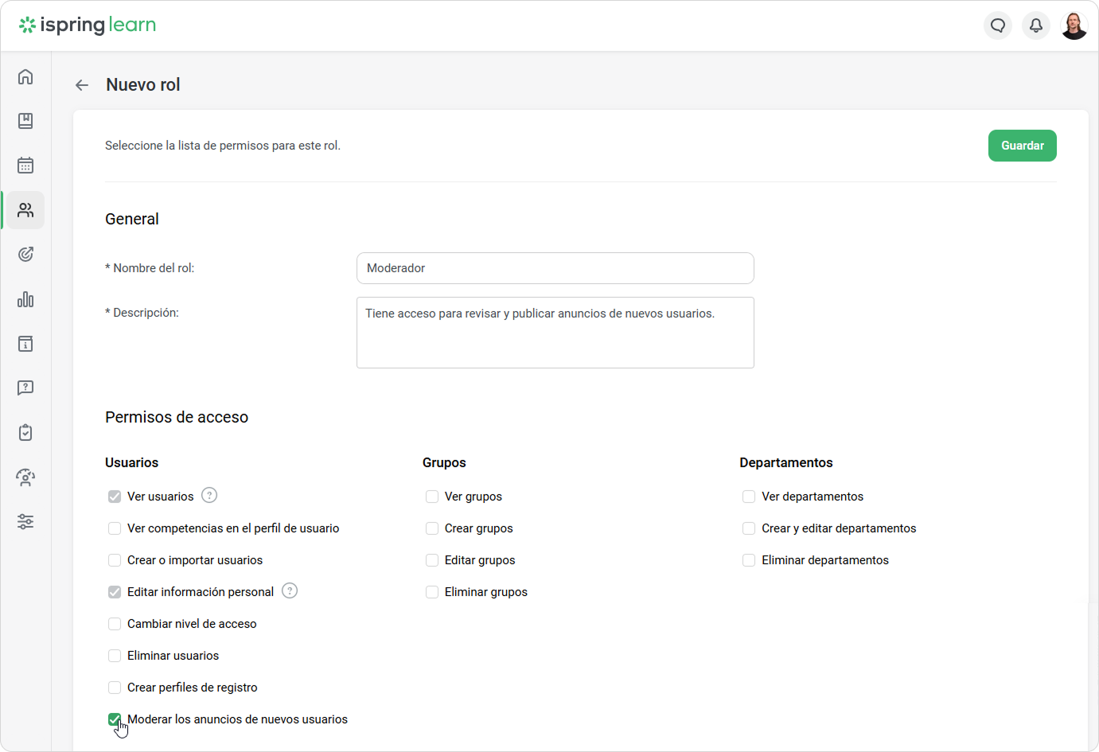Open the clipboard tasks sidebar icon

tap(25, 433)
